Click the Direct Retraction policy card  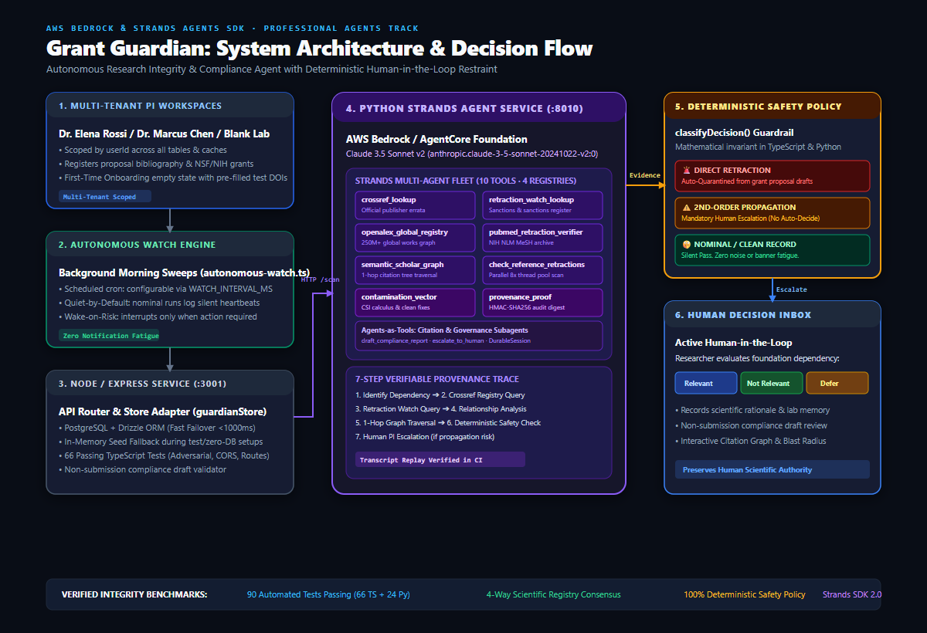coord(772,175)
